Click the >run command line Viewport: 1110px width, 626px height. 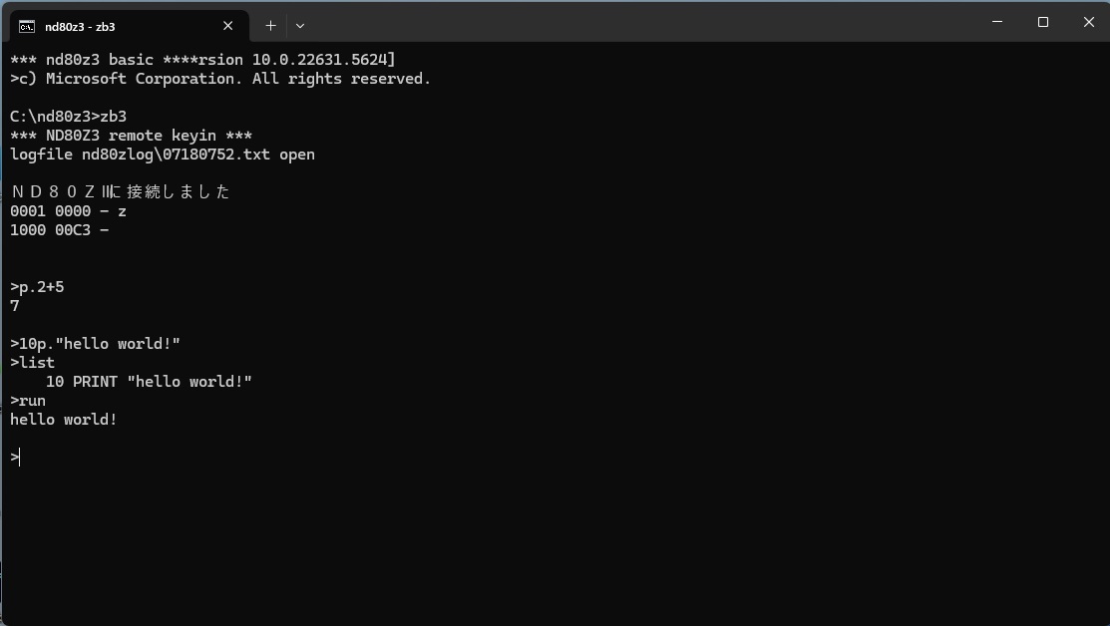tap(28, 401)
